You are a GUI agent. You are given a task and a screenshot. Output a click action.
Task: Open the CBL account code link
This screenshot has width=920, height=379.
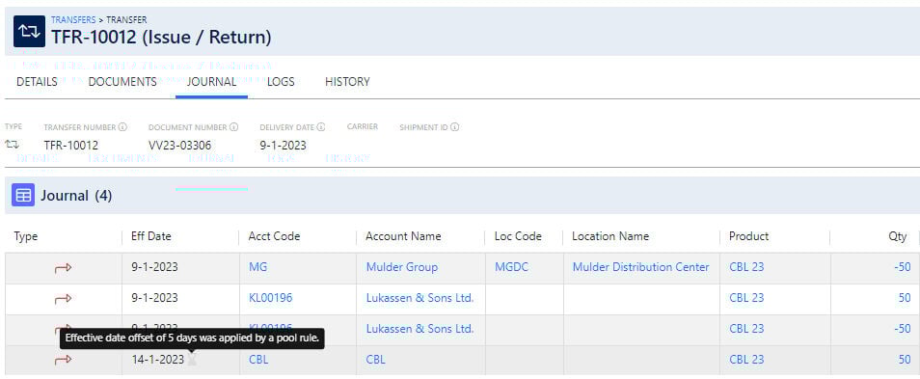click(x=258, y=359)
